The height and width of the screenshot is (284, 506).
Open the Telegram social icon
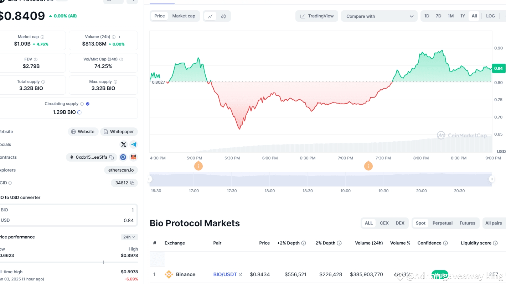click(134, 144)
